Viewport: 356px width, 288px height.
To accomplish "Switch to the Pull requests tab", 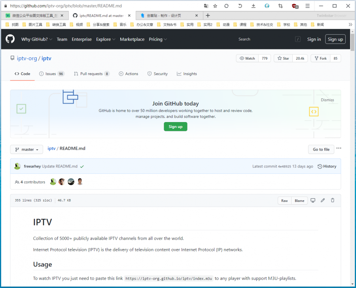I will (x=91, y=74).
